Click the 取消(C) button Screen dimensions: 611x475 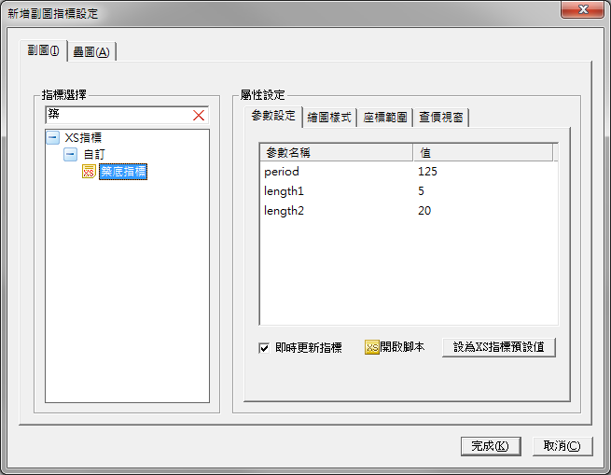tap(562, 446)
